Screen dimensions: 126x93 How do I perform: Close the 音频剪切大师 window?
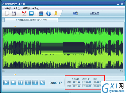click(x=122, y=4)
